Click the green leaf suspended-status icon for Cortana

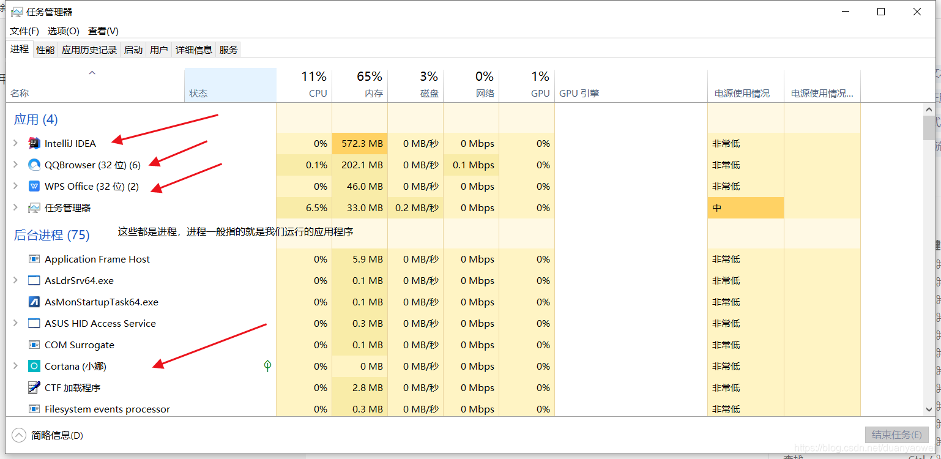click(x=267, y=366)
